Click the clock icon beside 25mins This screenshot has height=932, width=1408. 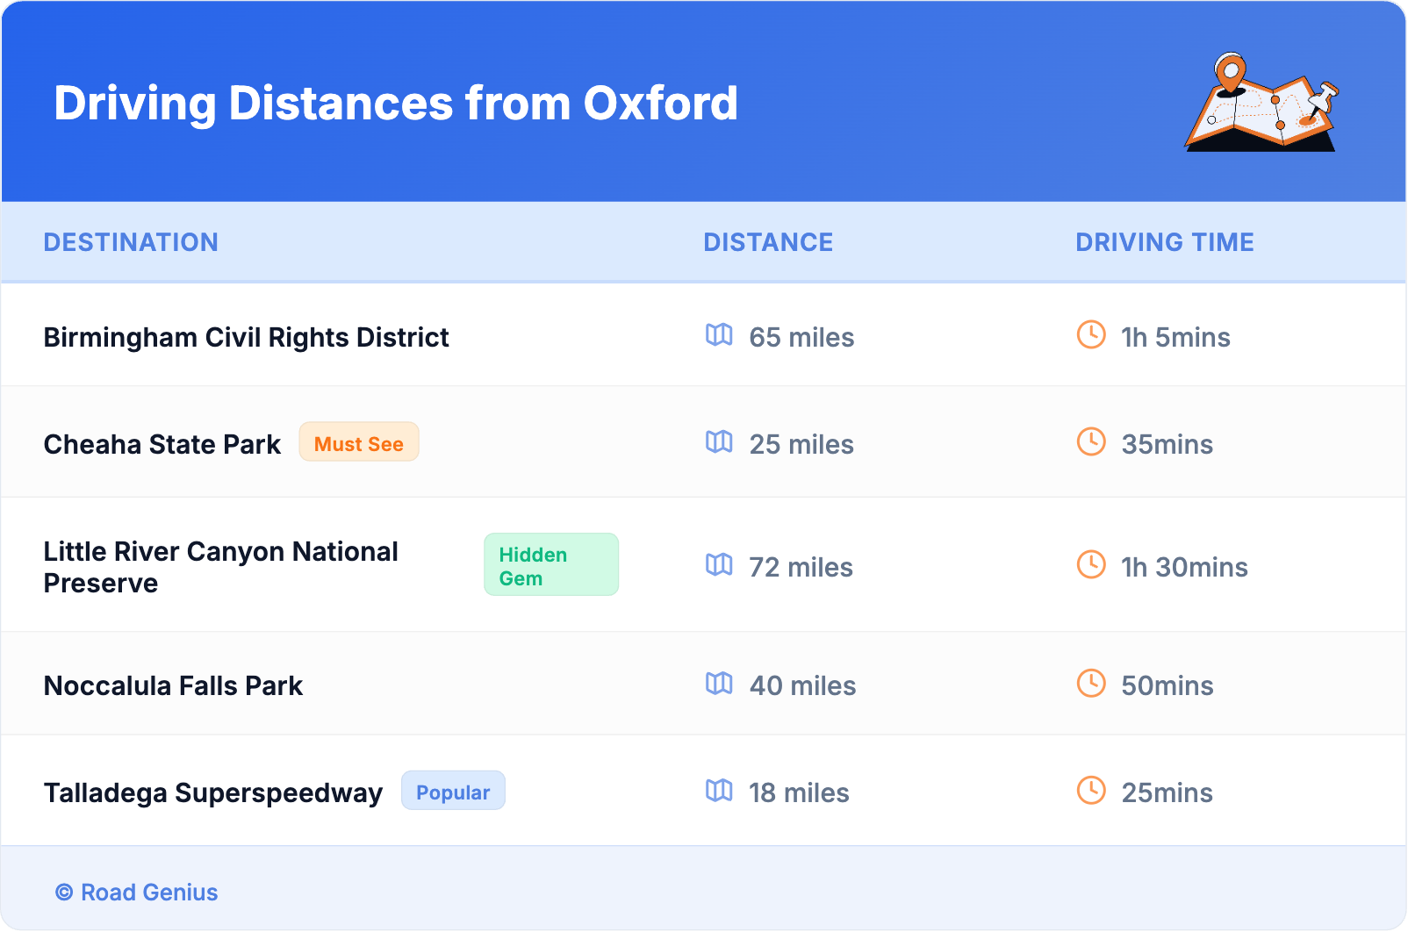click(1091, 791)
